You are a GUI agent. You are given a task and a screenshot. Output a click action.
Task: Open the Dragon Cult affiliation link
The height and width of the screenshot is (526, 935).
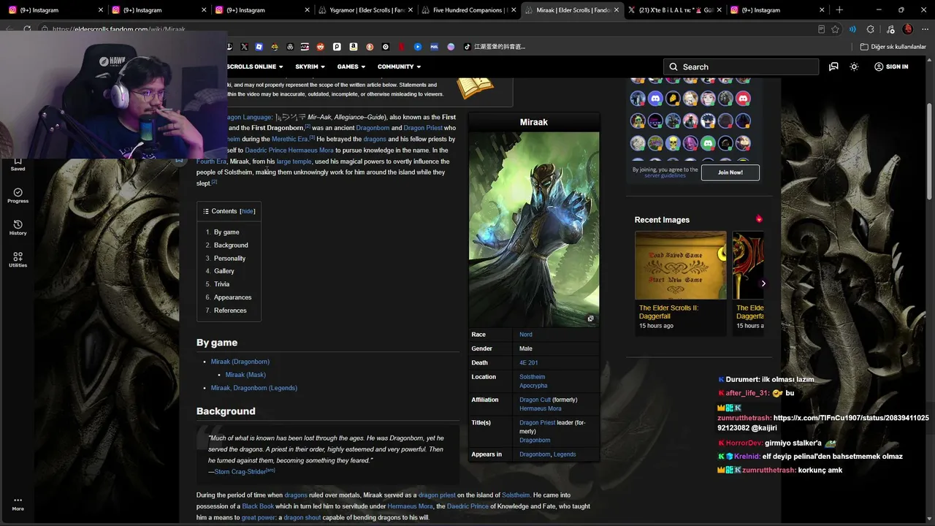(535, 400)
